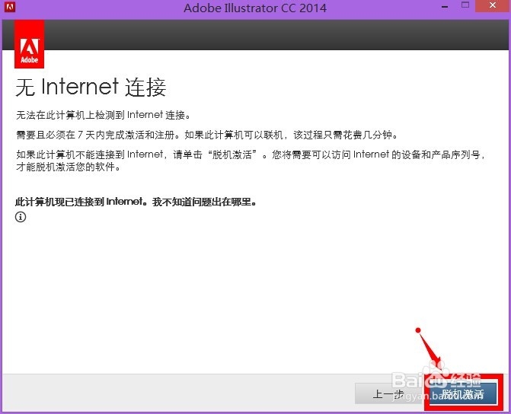Click the 脱机激活 offline activation button
The height and width of the screenshot is (414, 511).
463,393
